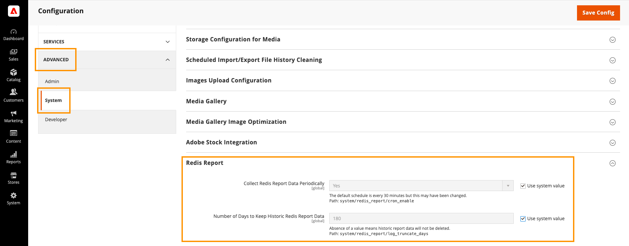The image size is (629, 246).
Task: Open the System gear icon in sidebar
Action: [14, 195]
